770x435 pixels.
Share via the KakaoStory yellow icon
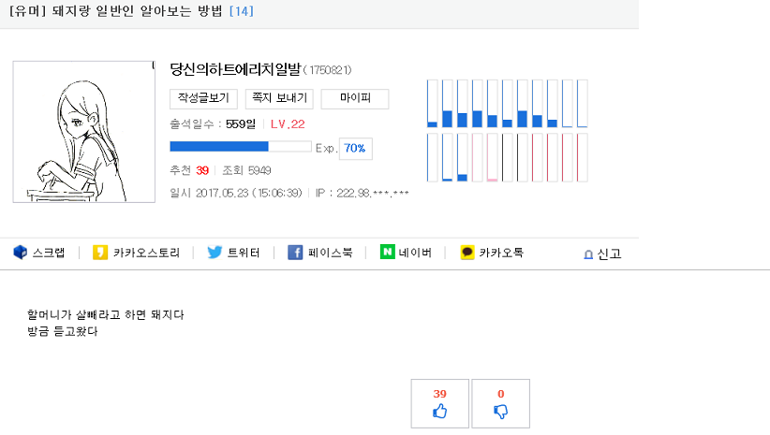(x=100, y=252)
